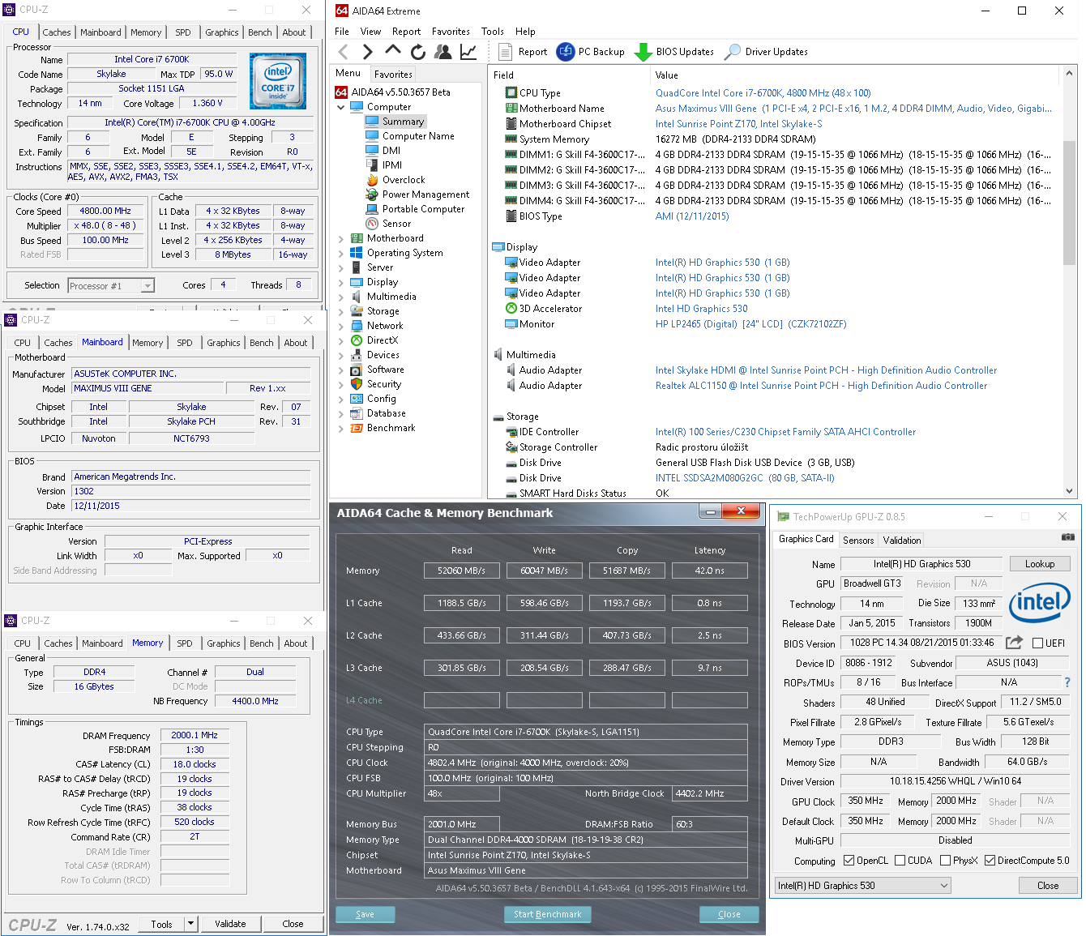Click Close button in GPU-Z window
The width and height of the screenshot is (1086, 936).
click(1048, 886)
